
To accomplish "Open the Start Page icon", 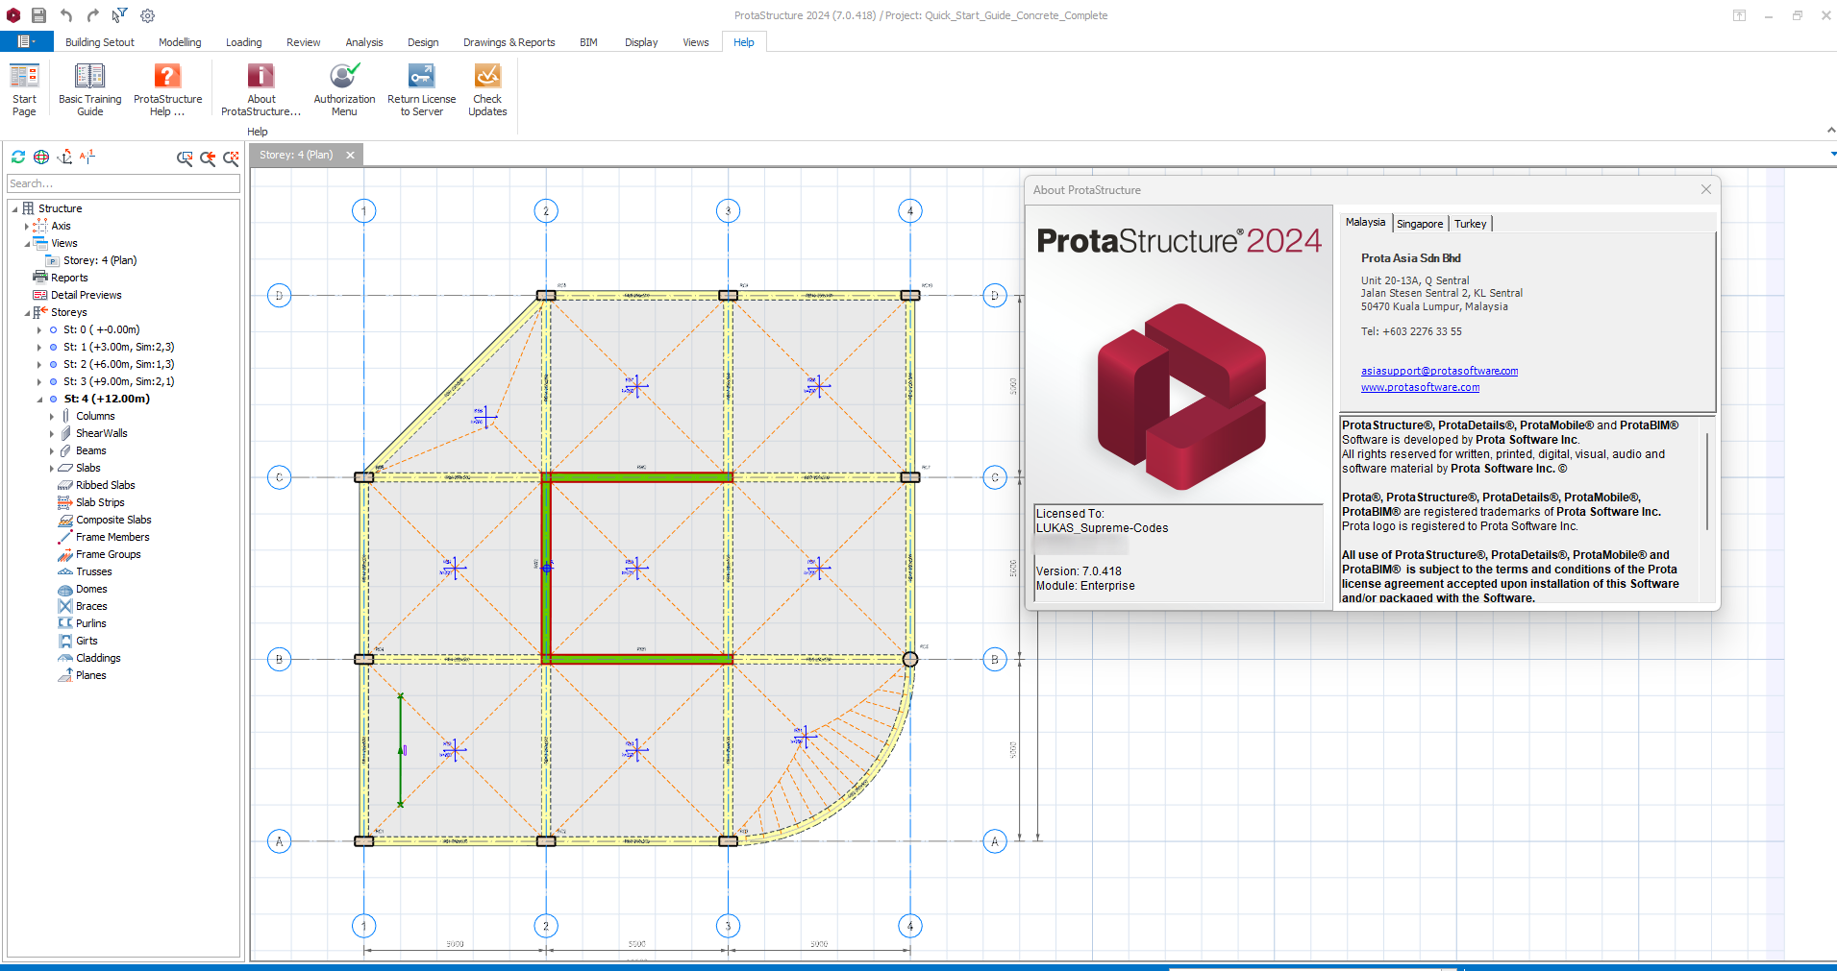I will [x=24, y=89].
